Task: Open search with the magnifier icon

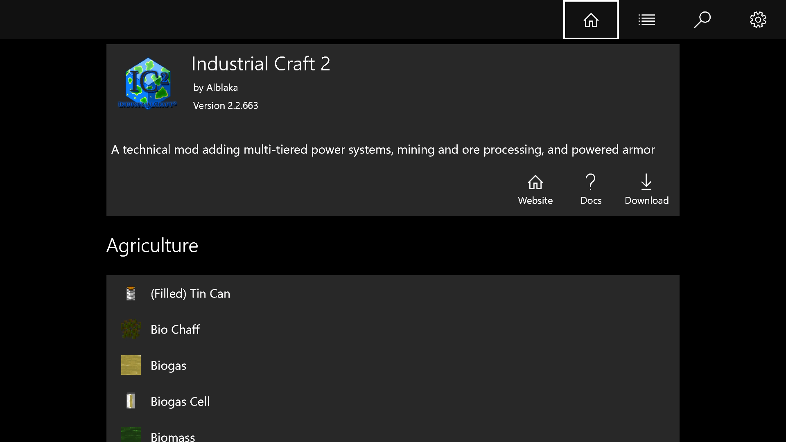Action: [702, 20]
